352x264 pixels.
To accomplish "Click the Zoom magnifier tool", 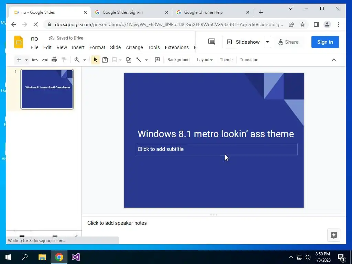I will click(77, 60).
